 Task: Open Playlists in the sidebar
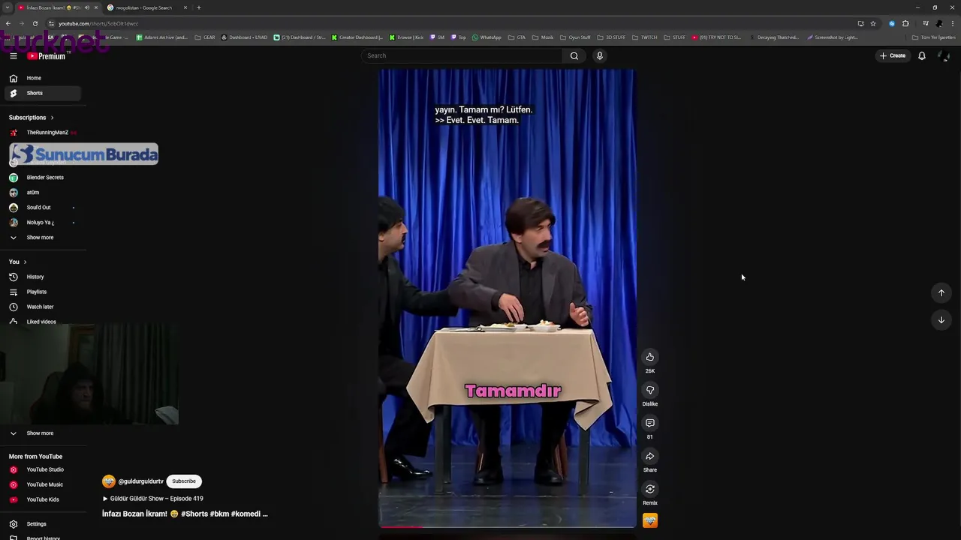42,292
